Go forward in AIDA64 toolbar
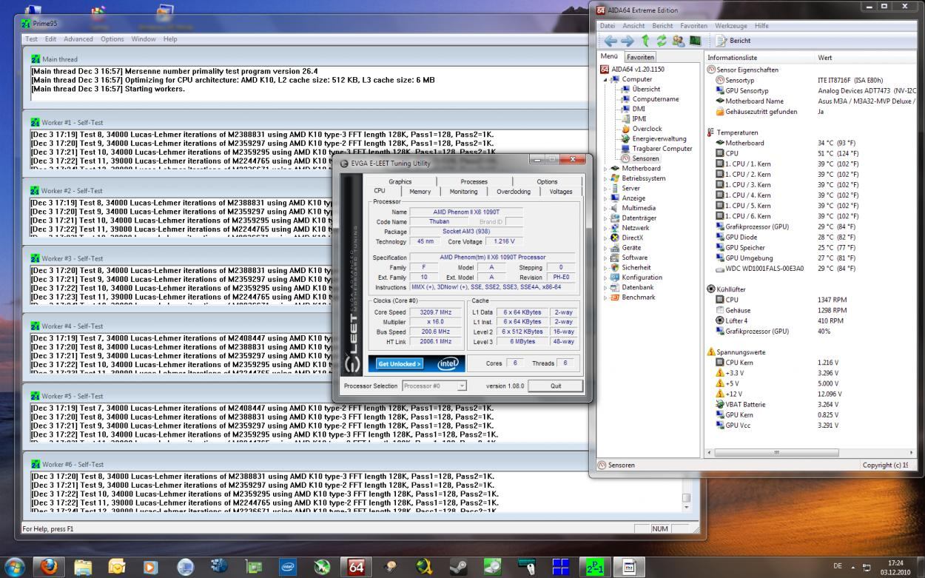 click(627, 41)
